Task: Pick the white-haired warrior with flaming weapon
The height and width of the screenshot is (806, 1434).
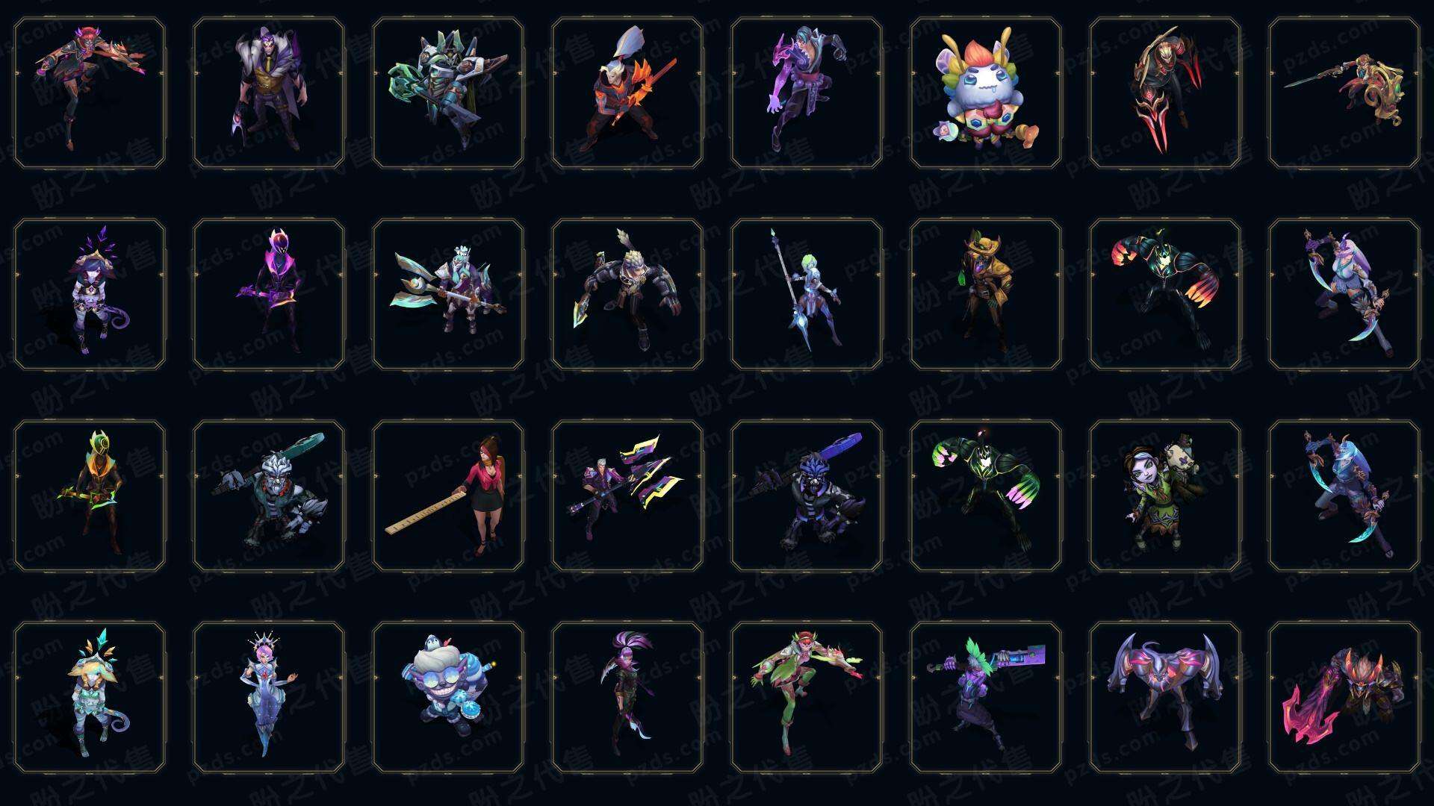Action: (x=627, y=93)
